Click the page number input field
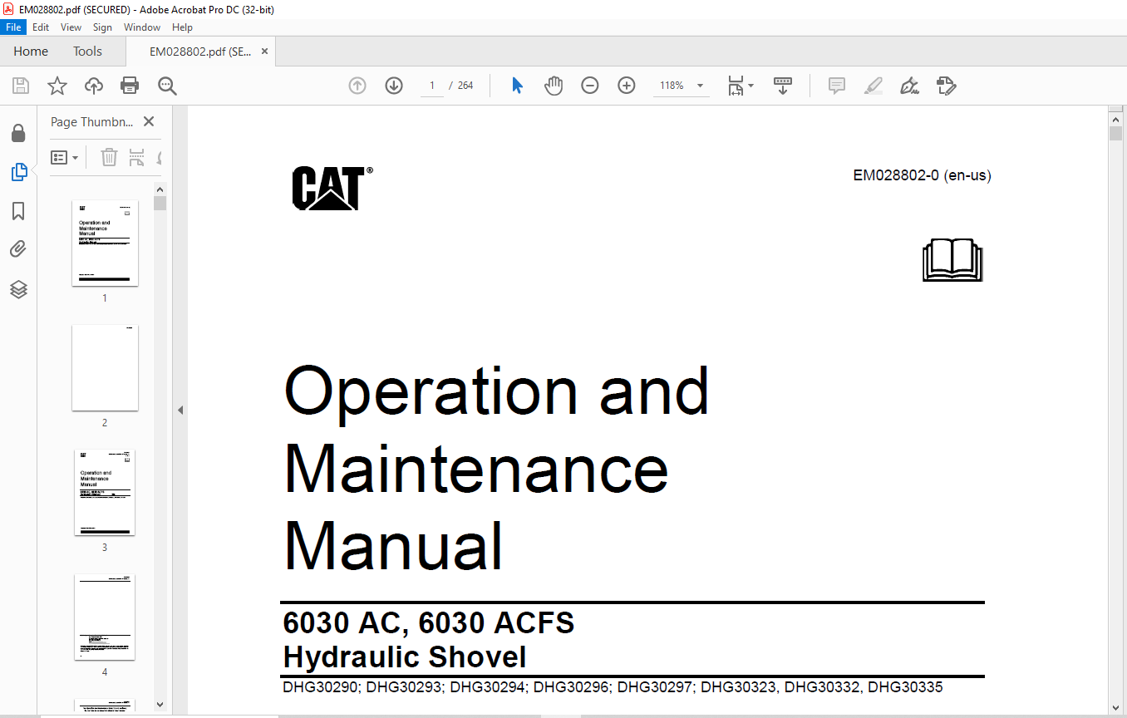The height and width of the screenshot is (718, 1127). [x=432, y=86]
